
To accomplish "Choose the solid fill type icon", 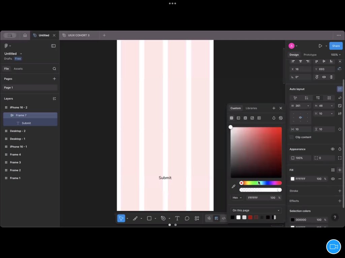I will [x=231, y=118].
